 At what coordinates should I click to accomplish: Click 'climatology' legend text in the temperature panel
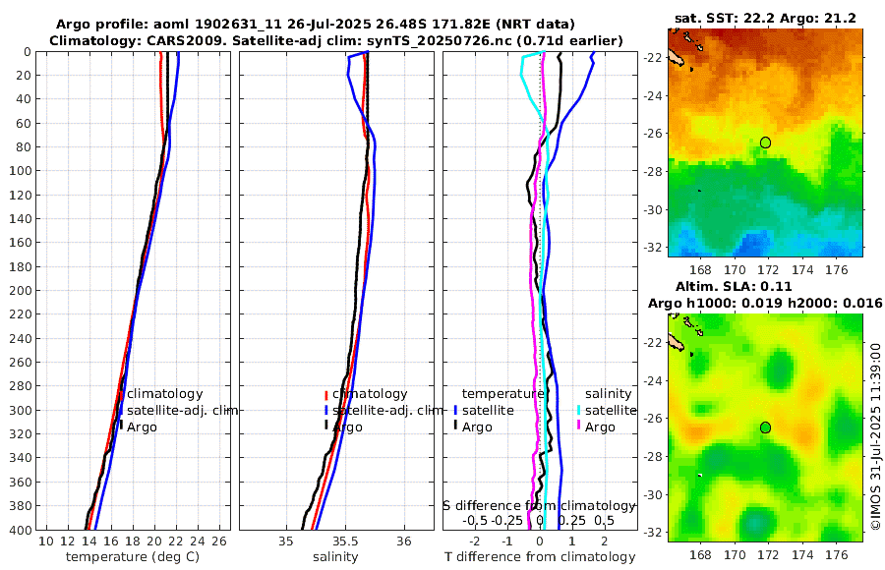[165, 394]
